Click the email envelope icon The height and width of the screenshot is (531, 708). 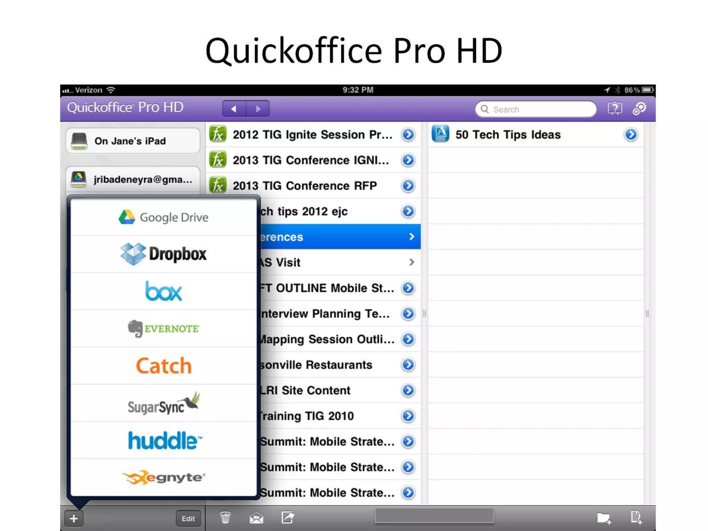click(x=256, y=518)
